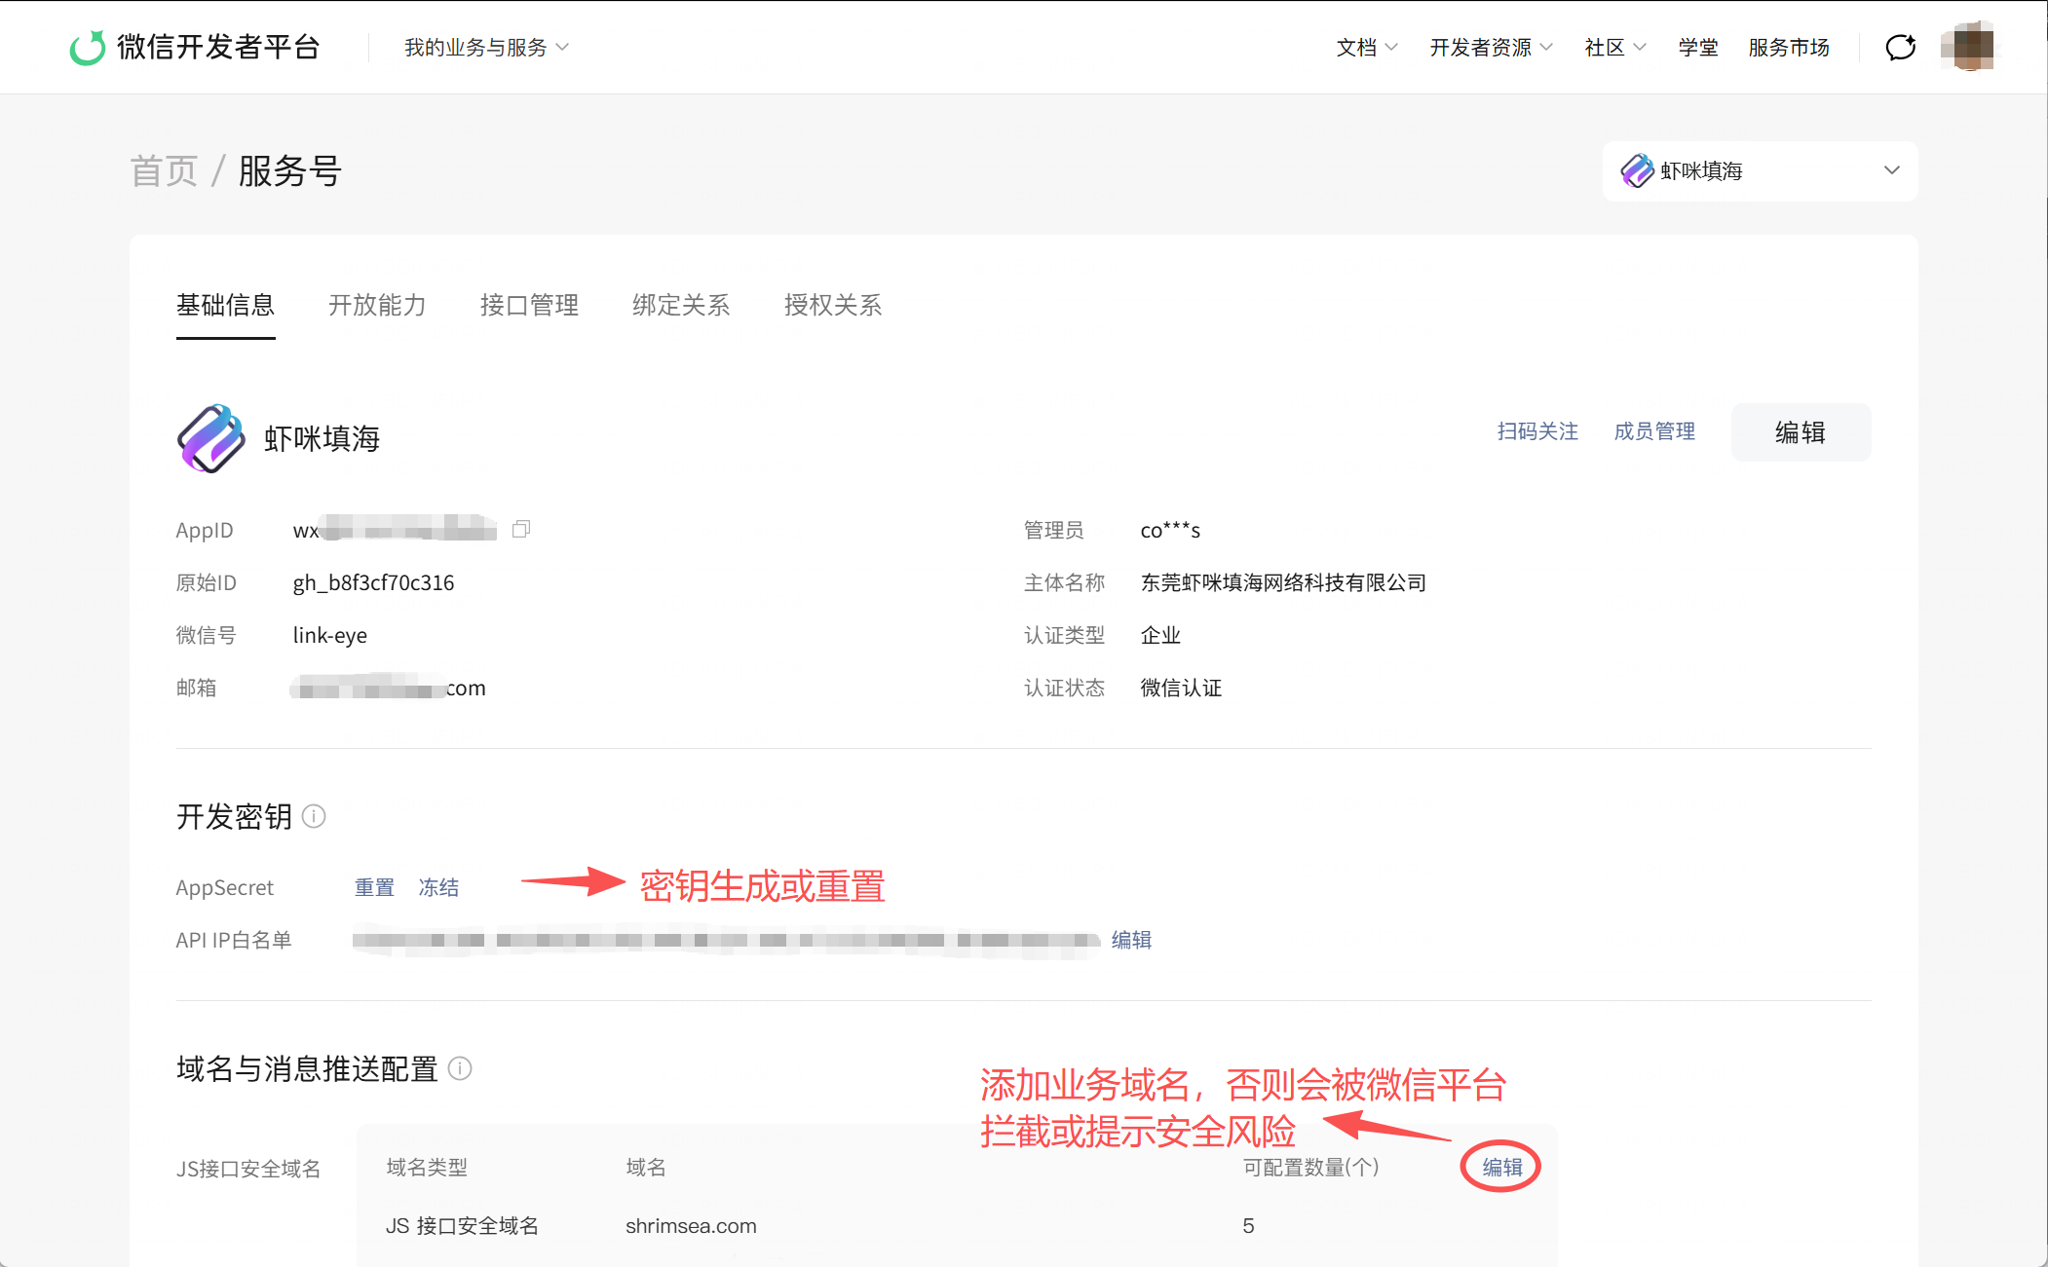Click 重置 next to AppSecret
2048x1267 pixels.
[x=374, y=887]
